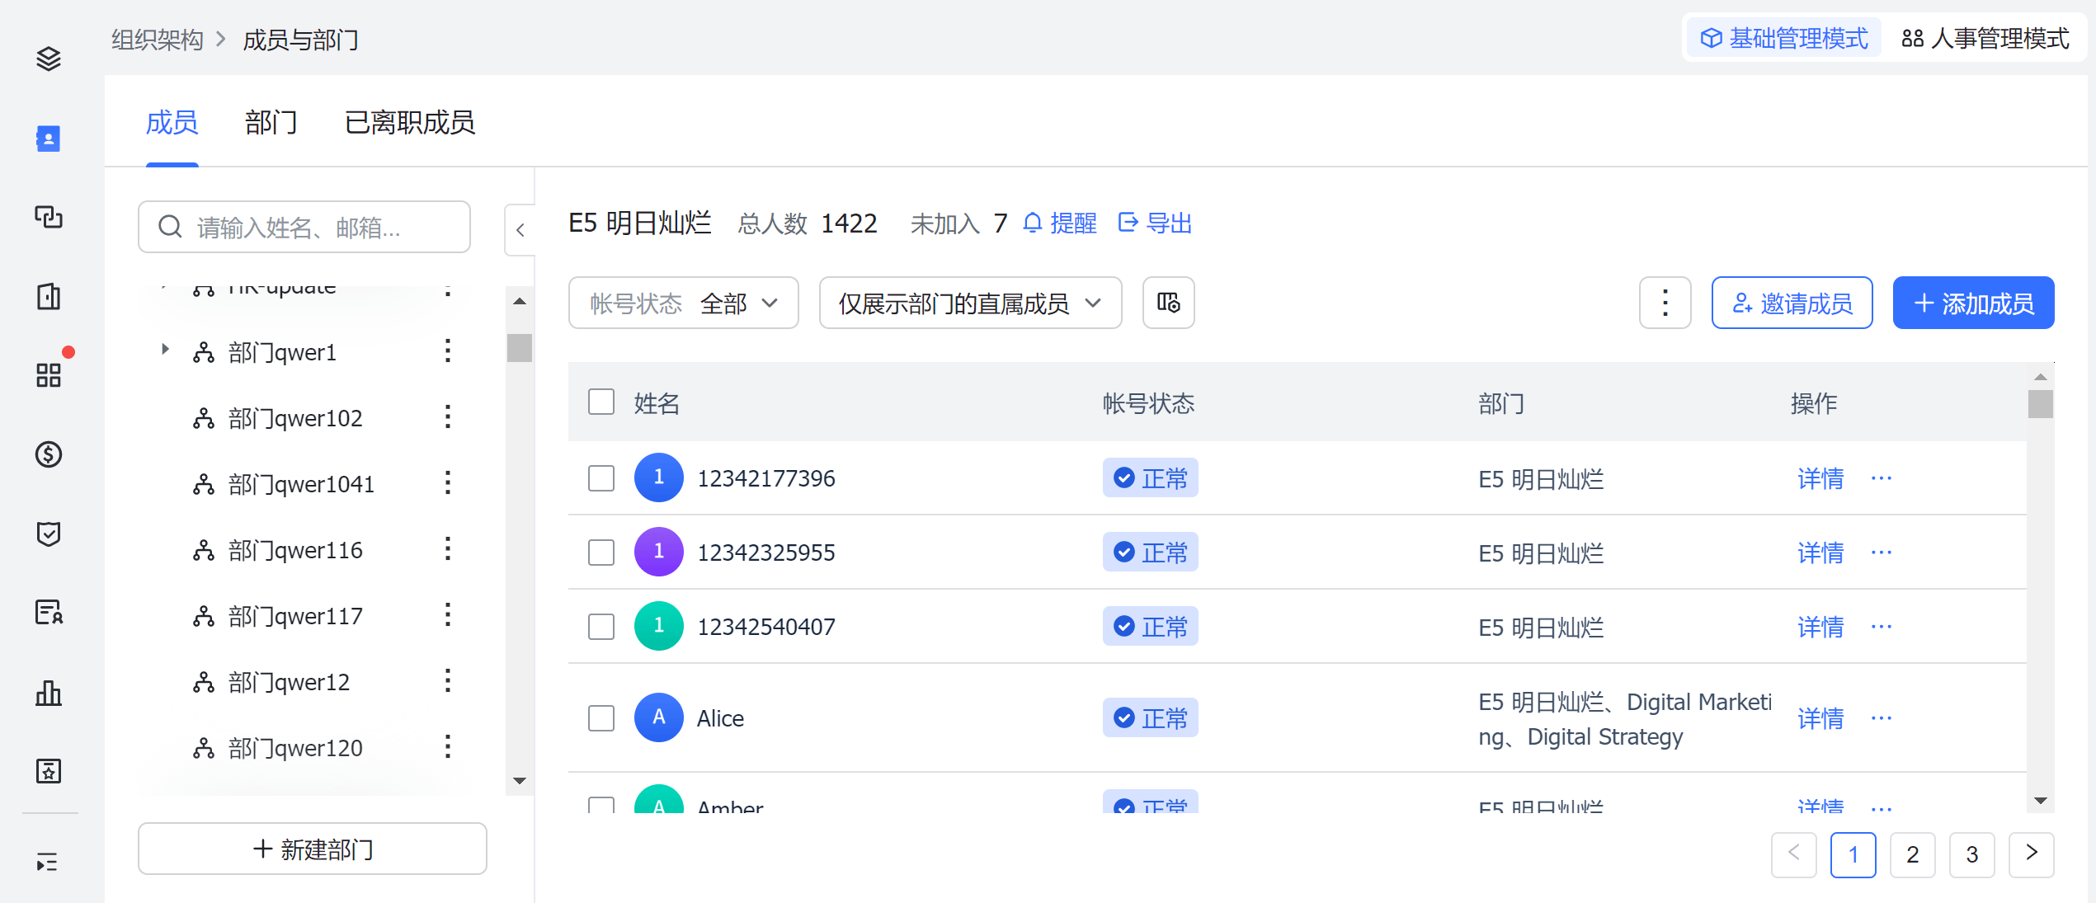This screenshot has width=2096, height=903.
Task: Switch to 人事管理模式
Action: [1985, 38]
